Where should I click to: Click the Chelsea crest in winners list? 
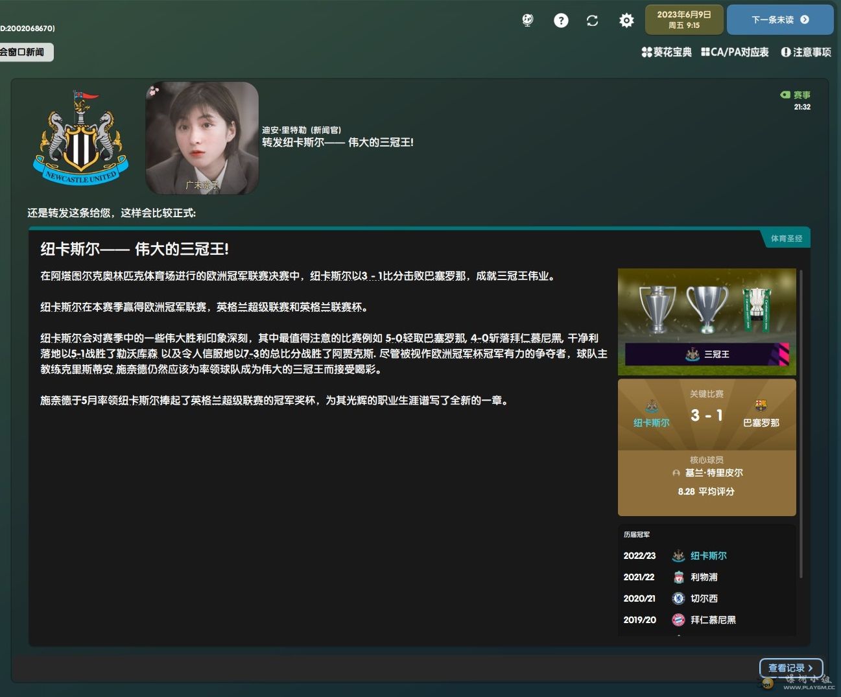[678, 598]
